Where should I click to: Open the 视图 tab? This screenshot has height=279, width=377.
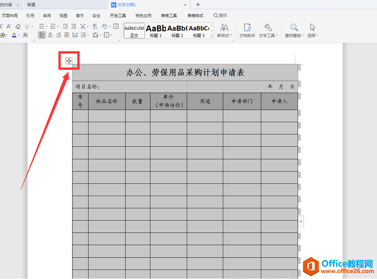pyautogui.click(x=64, y=15)
